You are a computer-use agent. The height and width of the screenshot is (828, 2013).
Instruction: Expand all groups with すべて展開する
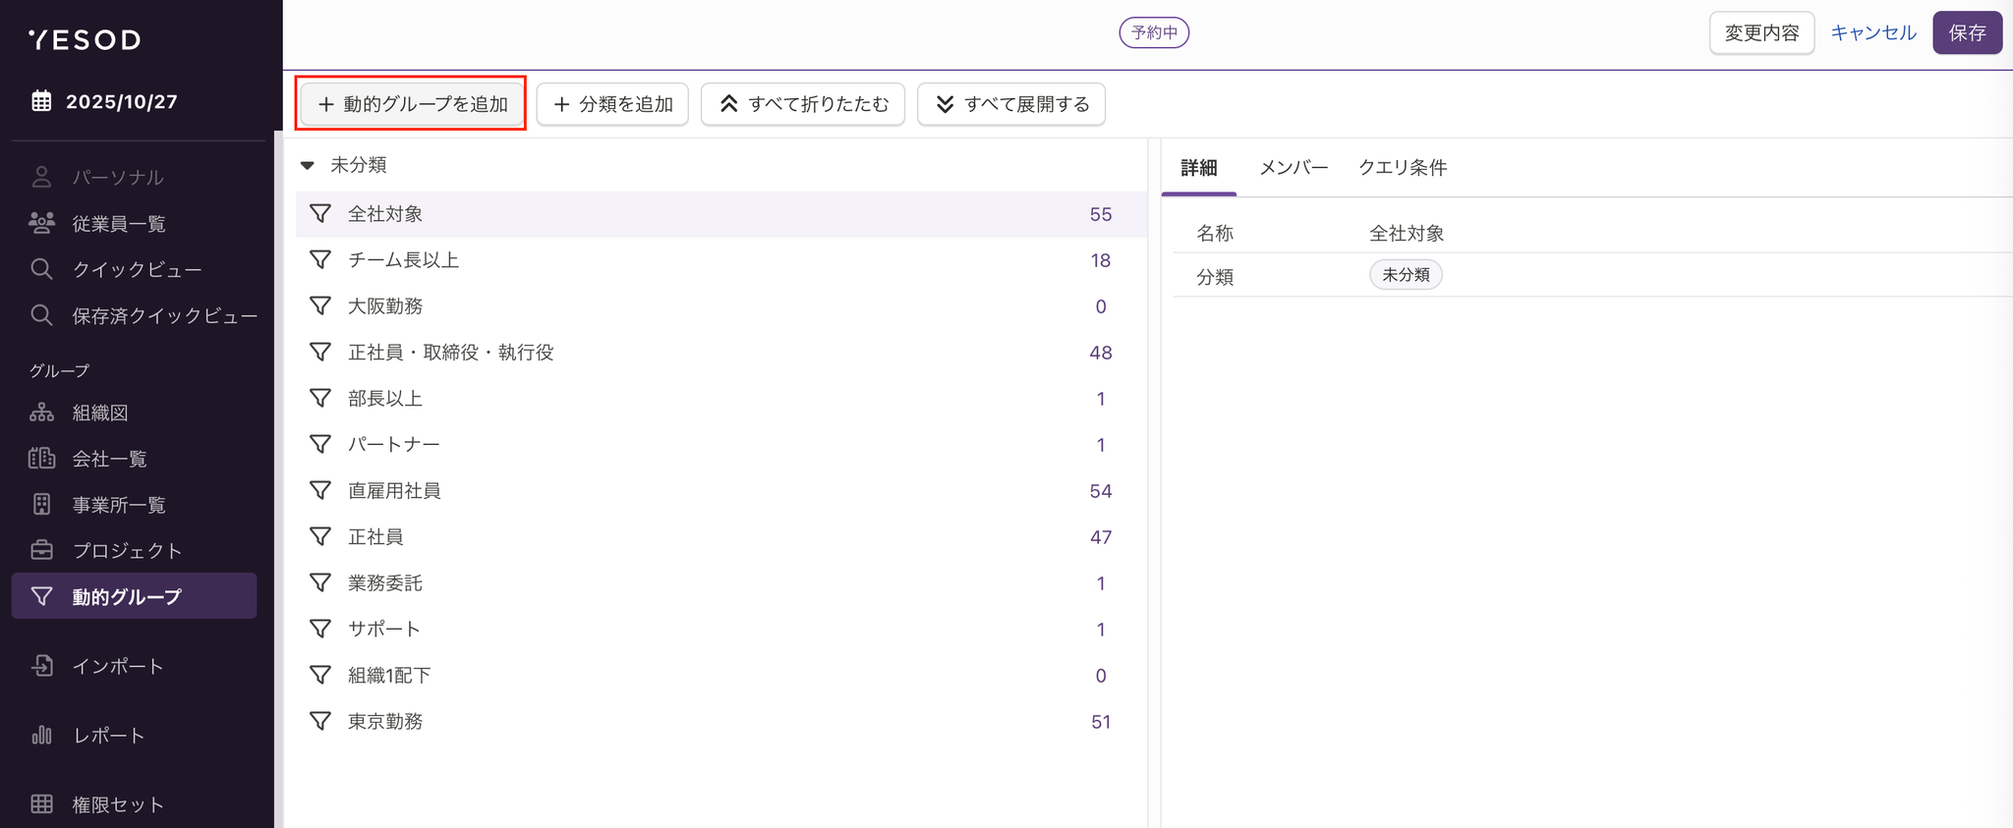(1010, 104)
